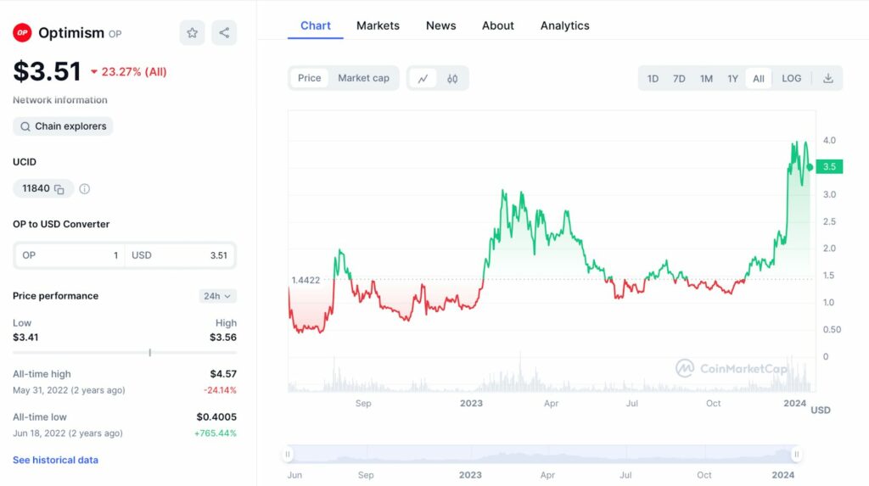Click the 24h High $3.56 value
The image size is (869, 486).
(223, 337)
